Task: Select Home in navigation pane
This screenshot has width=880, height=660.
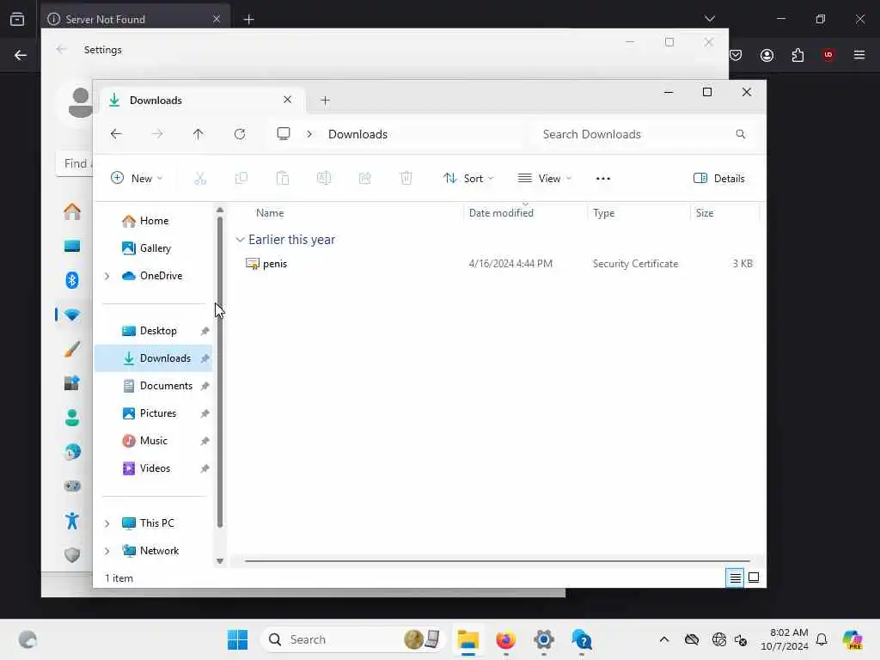Action: 154,221
